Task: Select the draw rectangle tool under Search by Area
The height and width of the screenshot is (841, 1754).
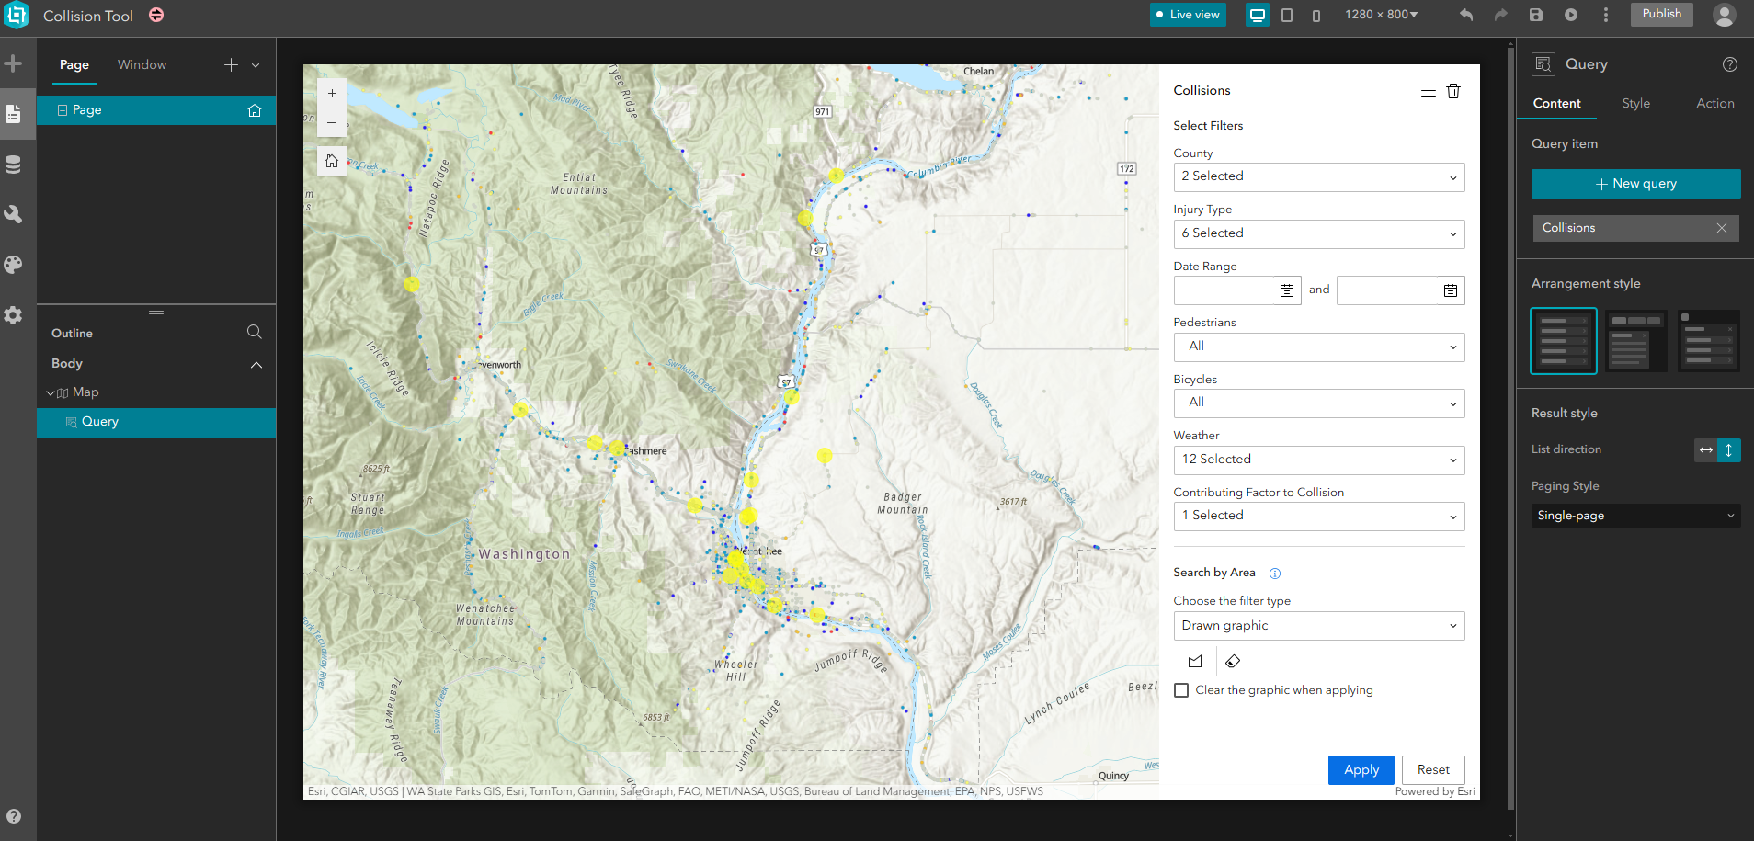Action: coord(1195,661)
